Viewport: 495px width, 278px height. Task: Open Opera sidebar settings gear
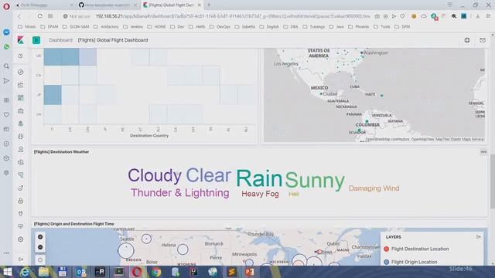[6, 173]
